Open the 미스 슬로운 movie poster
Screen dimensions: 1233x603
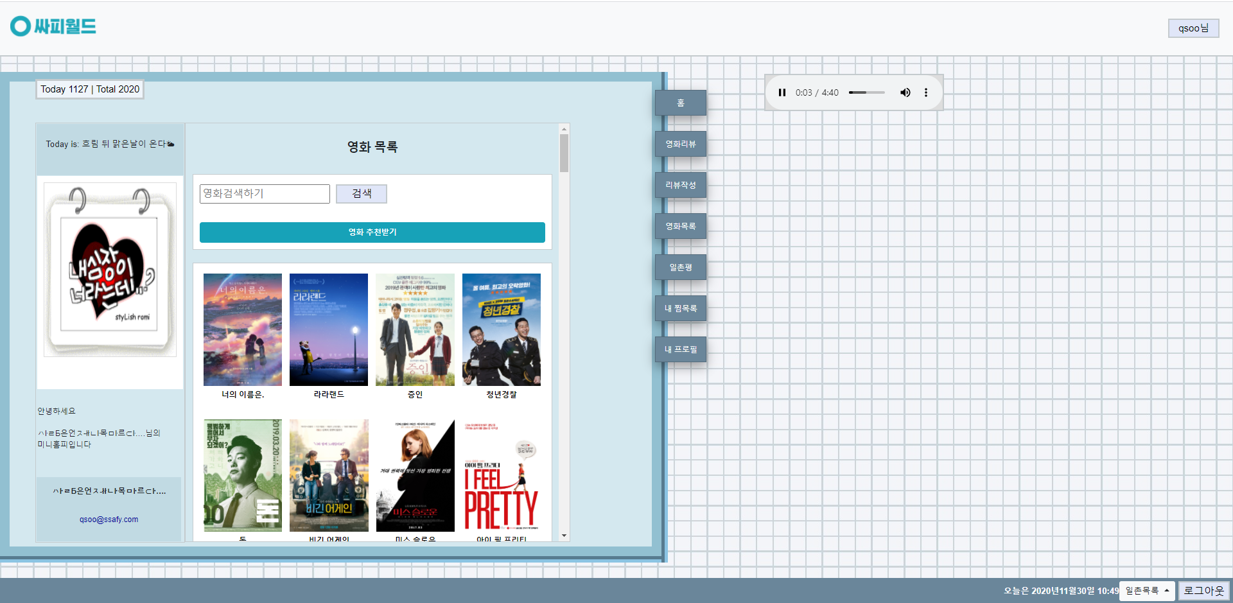point(415,475)
